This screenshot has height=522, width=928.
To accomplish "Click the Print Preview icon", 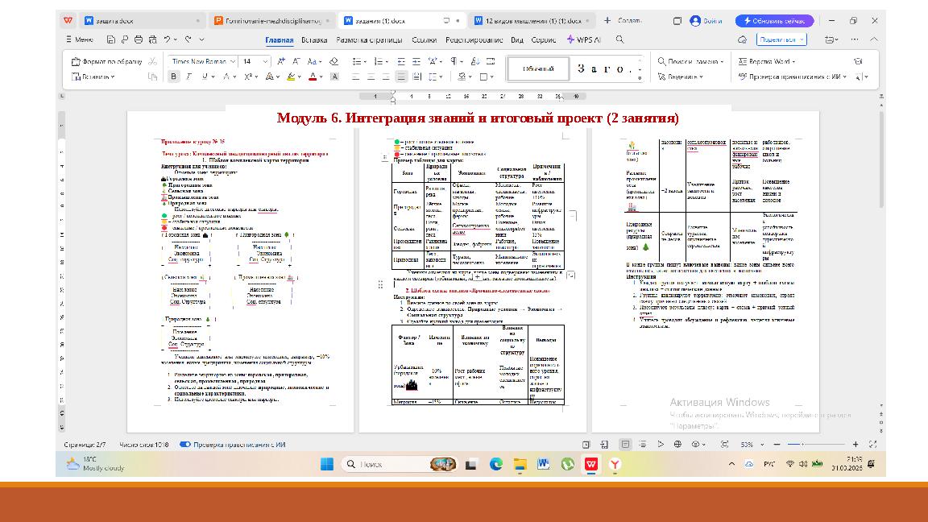I will click(153, 39).
